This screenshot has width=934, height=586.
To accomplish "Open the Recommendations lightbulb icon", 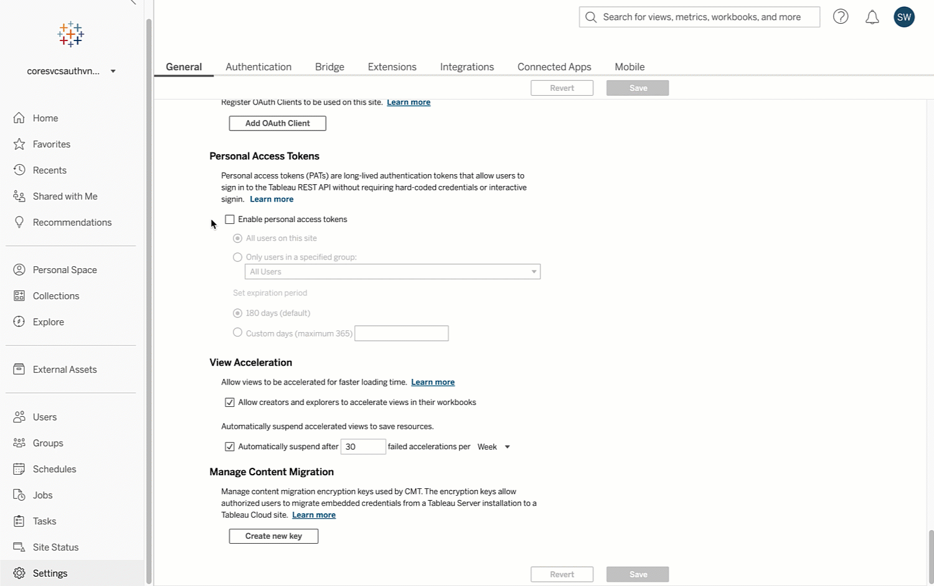I will [x=19, y=222].
